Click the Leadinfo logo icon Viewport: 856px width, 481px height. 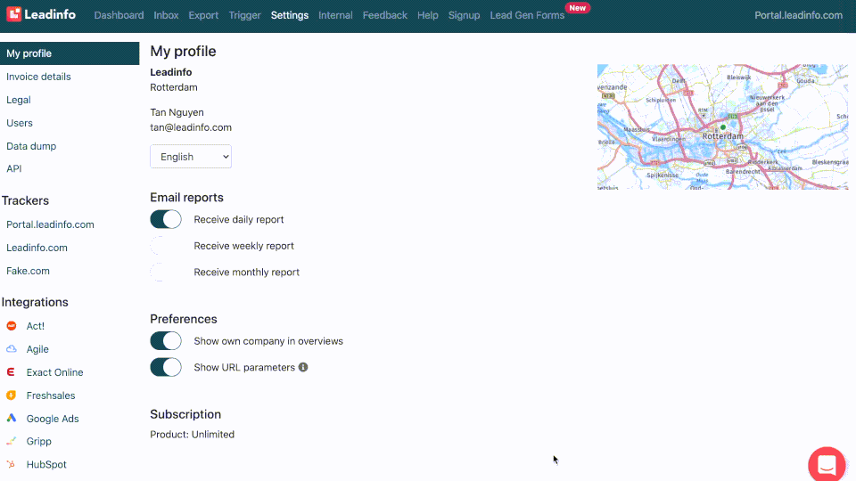click(13, 14)
